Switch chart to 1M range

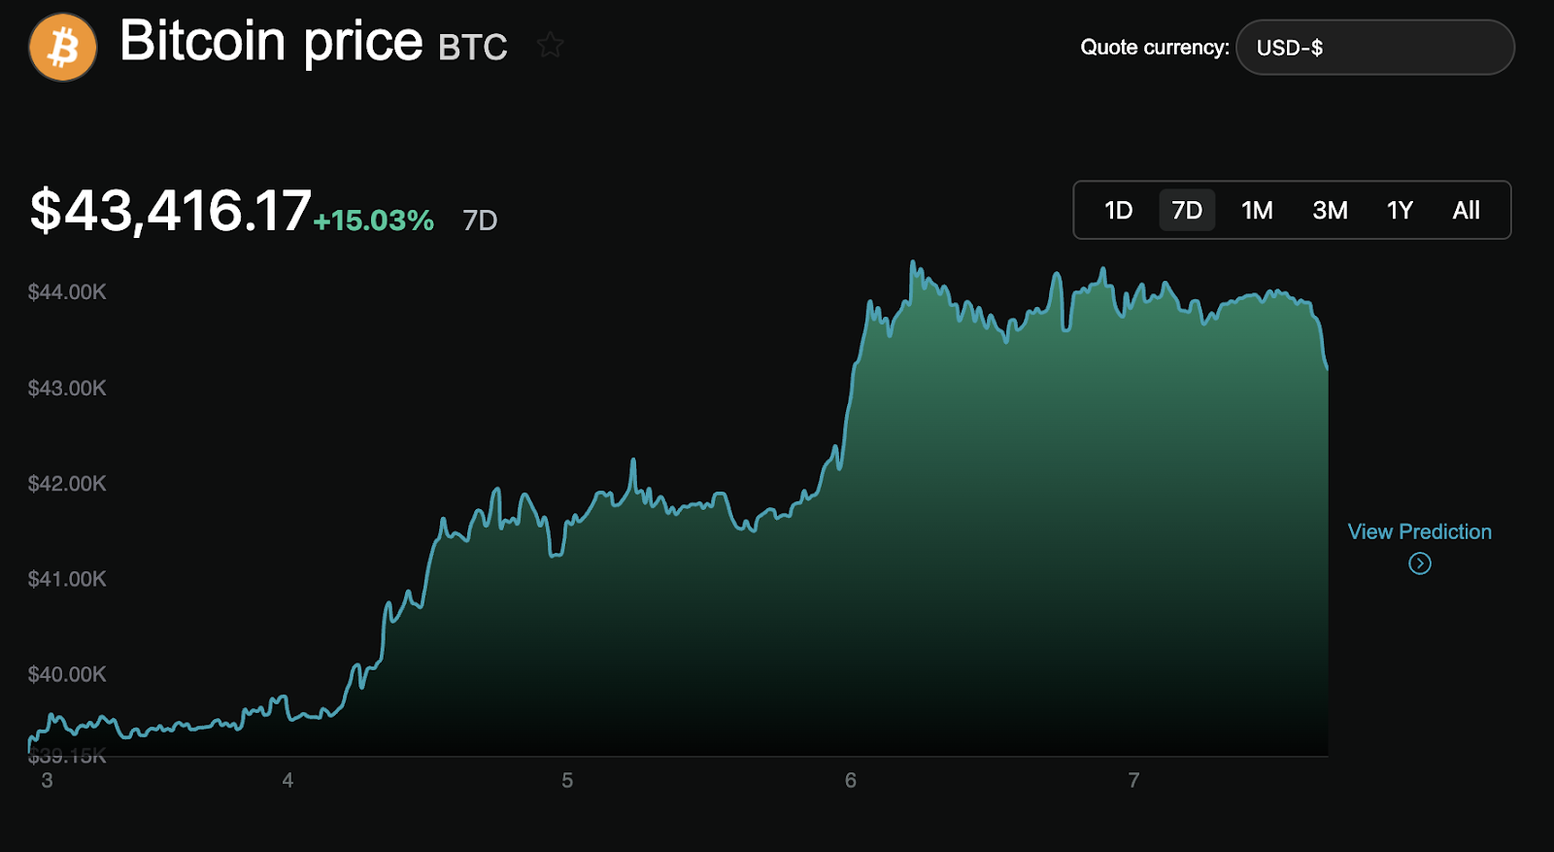[1257, 210]
